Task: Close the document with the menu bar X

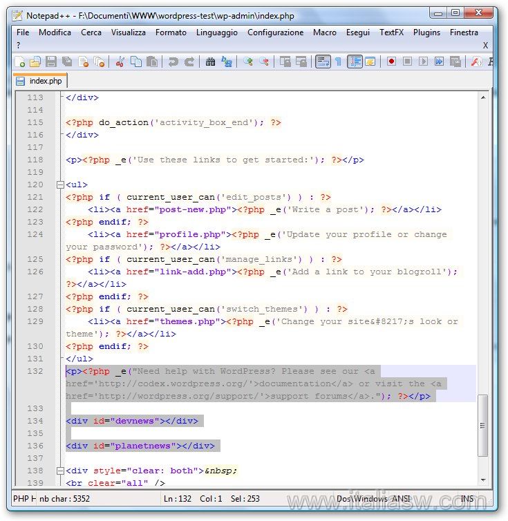Action: [485, 45]
